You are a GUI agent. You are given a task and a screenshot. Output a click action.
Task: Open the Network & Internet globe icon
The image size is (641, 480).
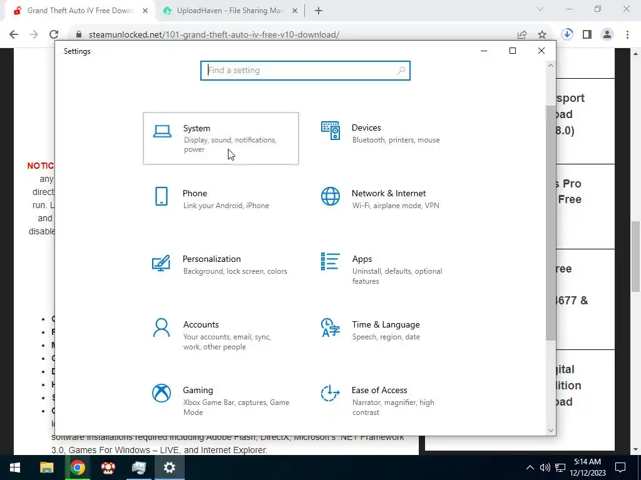click(x=331, y=196)
